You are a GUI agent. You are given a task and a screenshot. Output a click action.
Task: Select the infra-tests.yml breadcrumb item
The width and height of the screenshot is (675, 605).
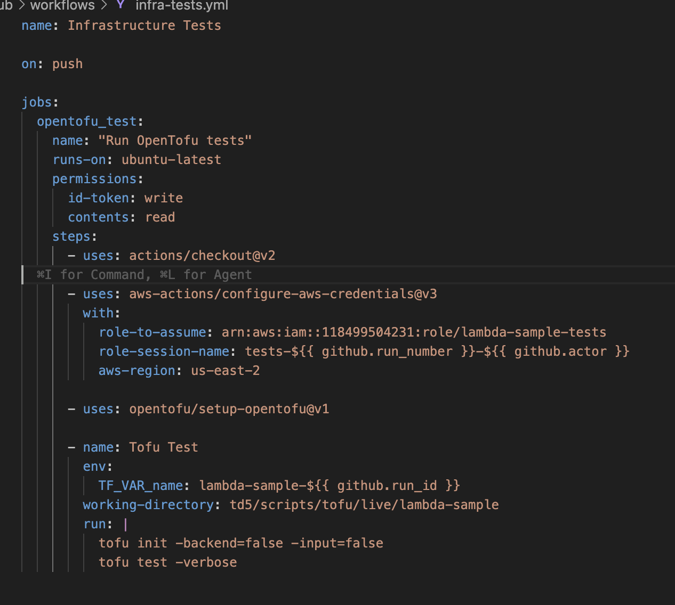(181, 5)
